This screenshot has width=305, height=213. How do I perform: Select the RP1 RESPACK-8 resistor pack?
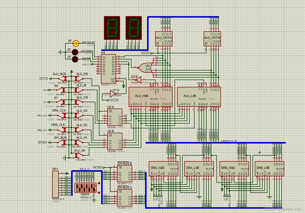[55, 184]
